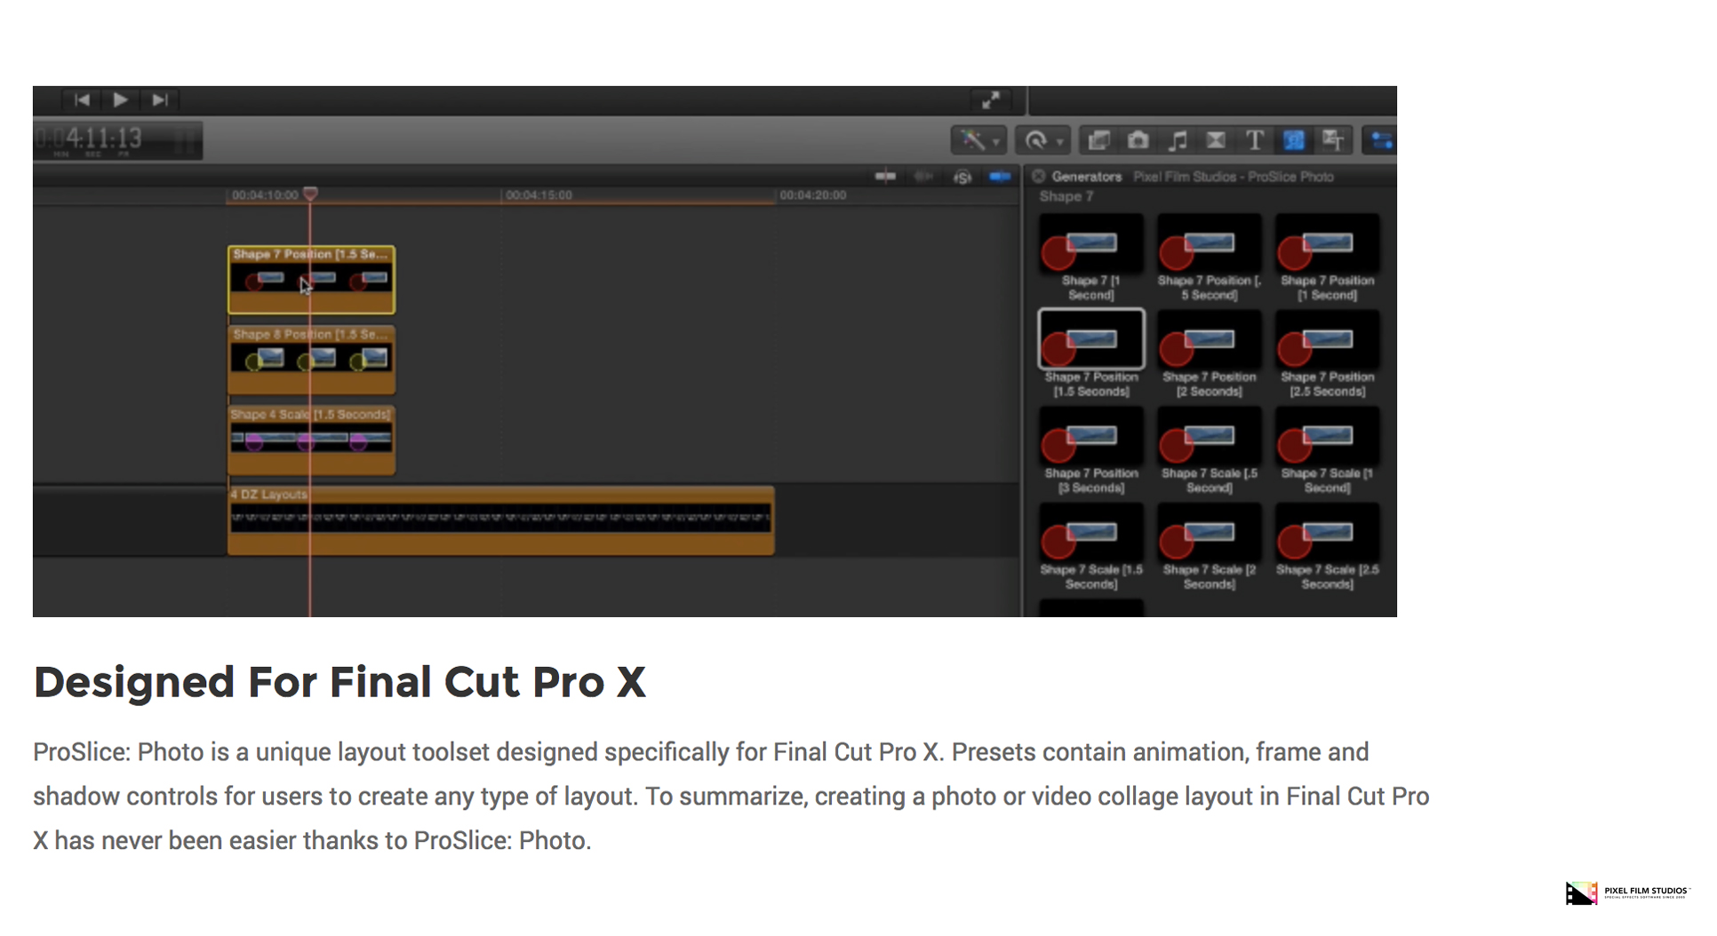Select the Shape 8 Position timeline clip
The image size is (1717, 936).
click(311, 360)
